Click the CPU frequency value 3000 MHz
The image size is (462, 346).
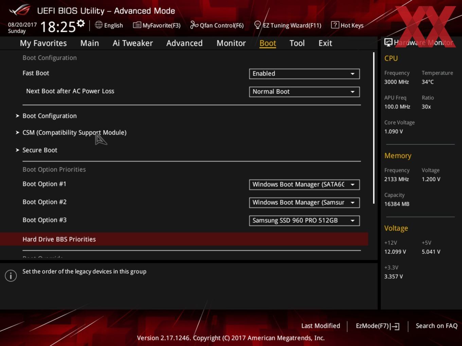(x=396, y=82)
